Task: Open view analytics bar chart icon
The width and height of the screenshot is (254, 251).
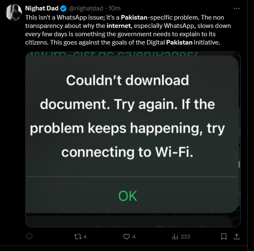Action: tap(175, 236)
